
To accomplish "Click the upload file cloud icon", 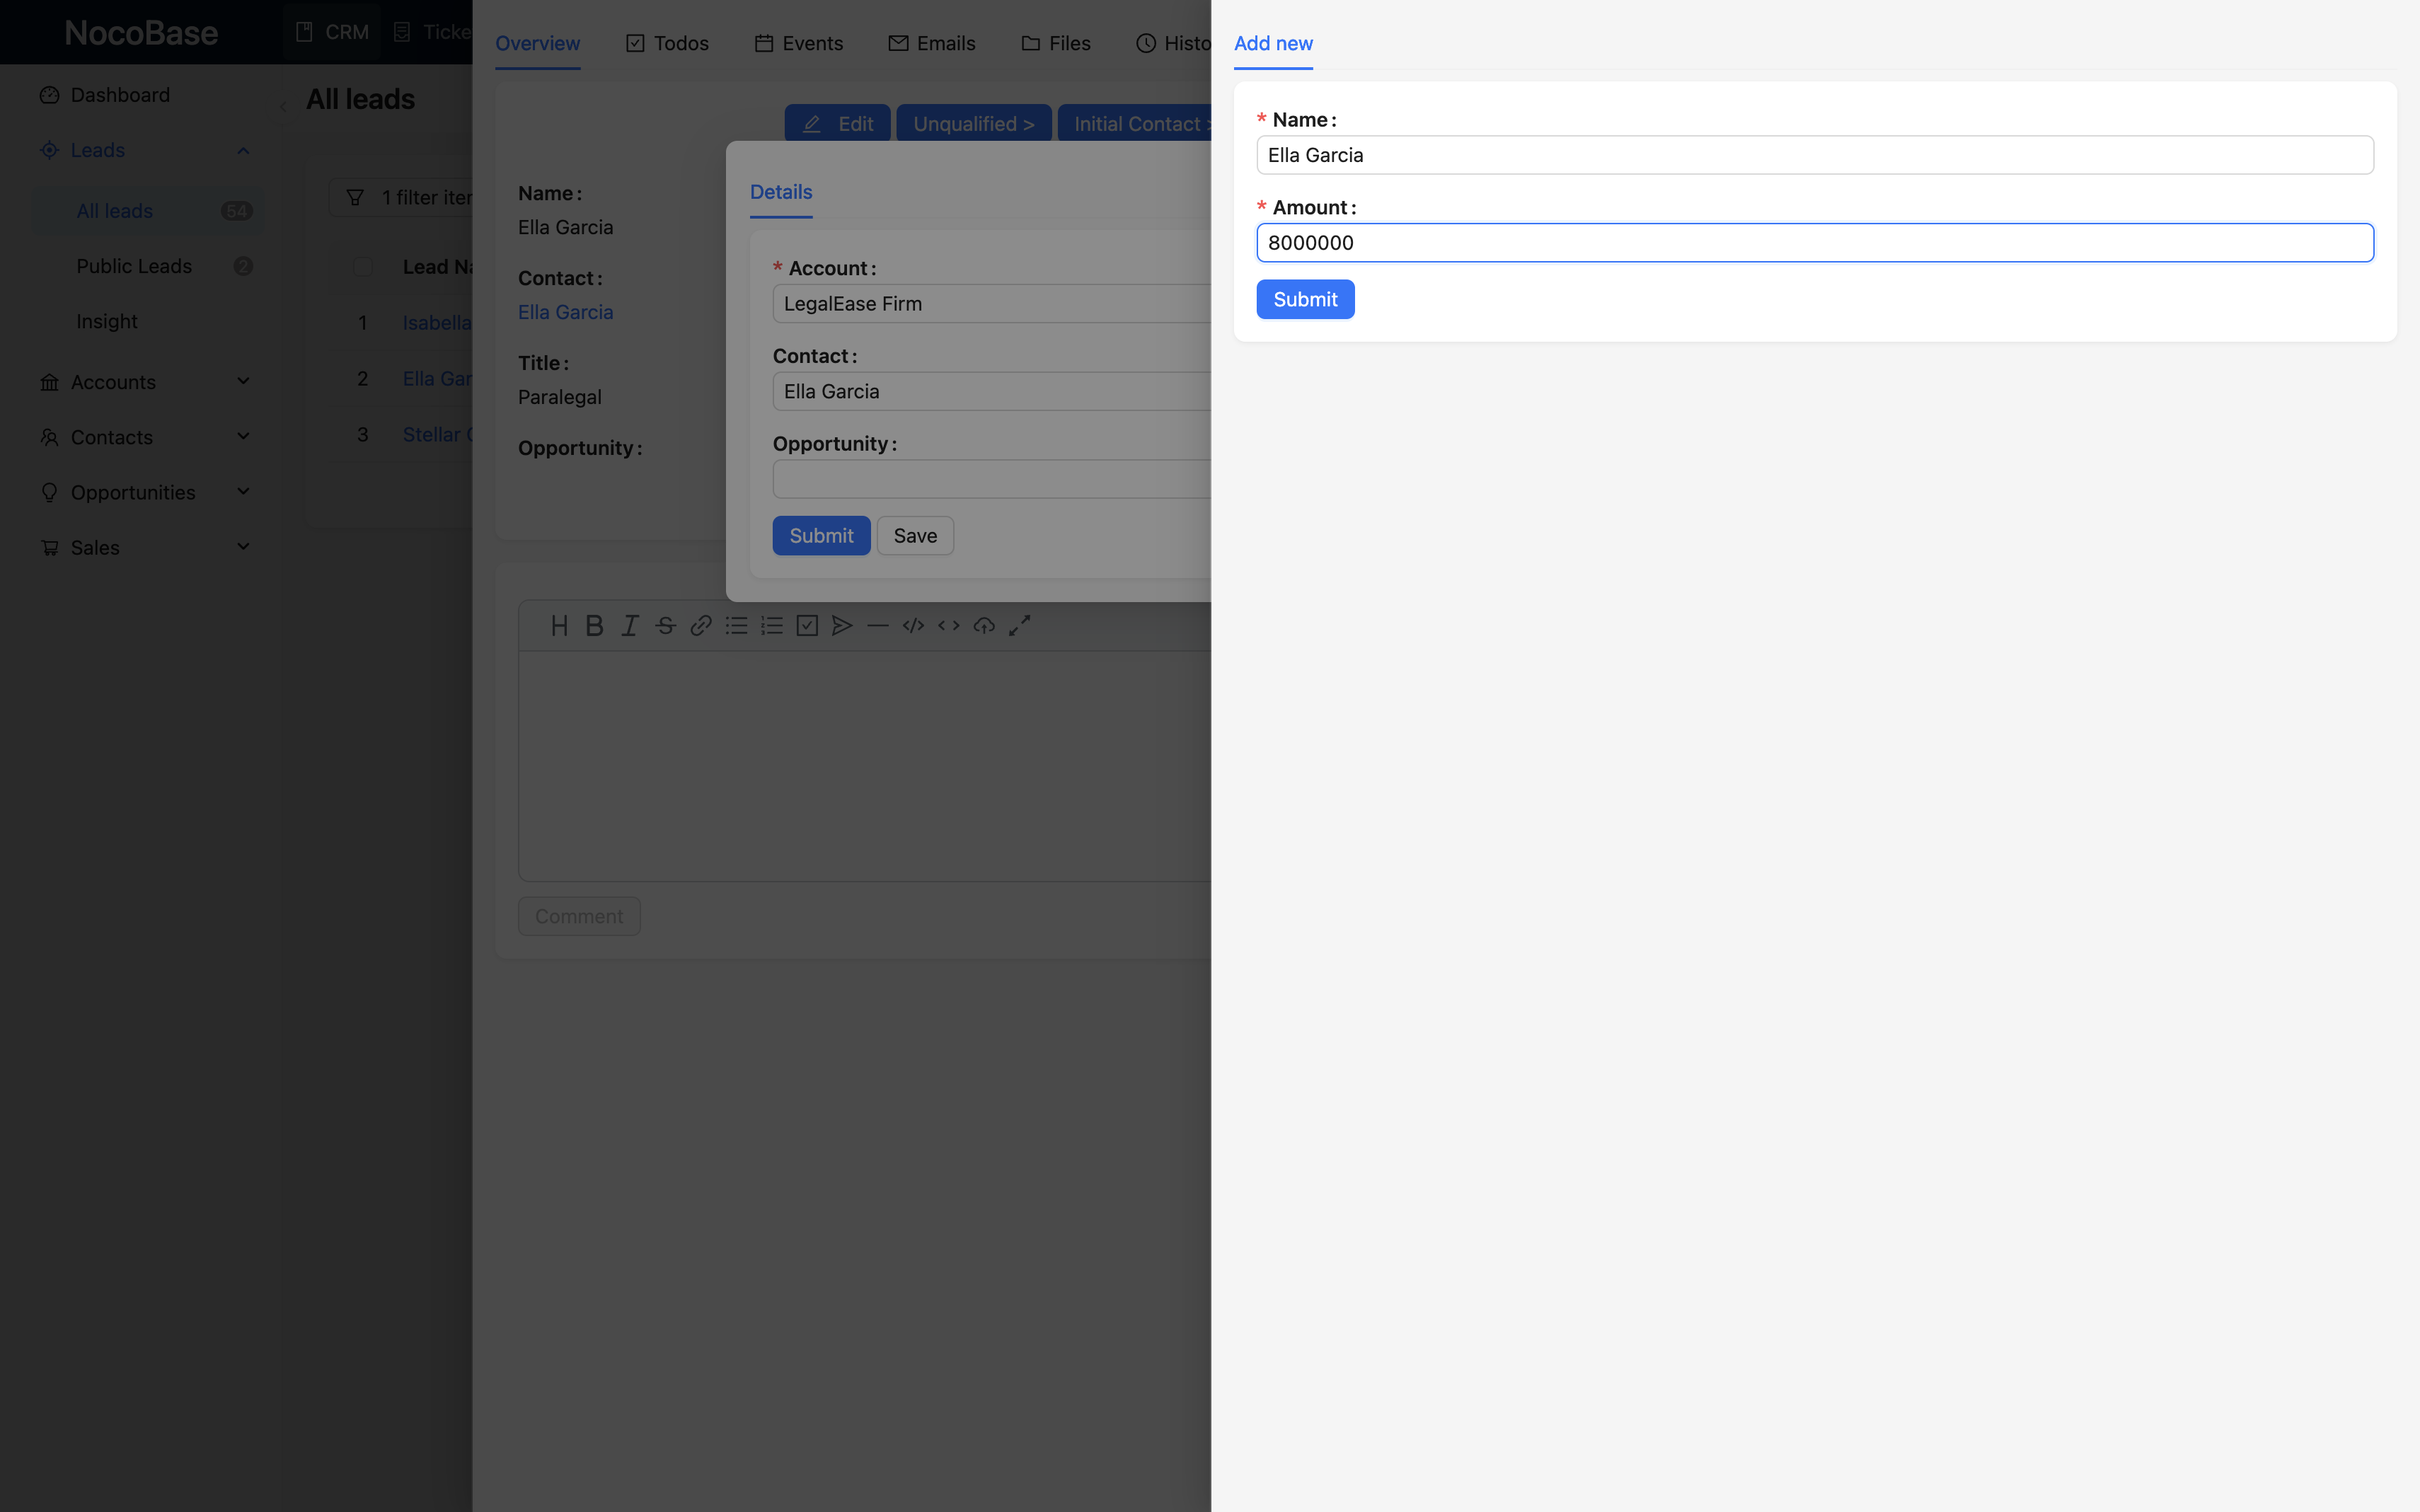I will point(984,626).
